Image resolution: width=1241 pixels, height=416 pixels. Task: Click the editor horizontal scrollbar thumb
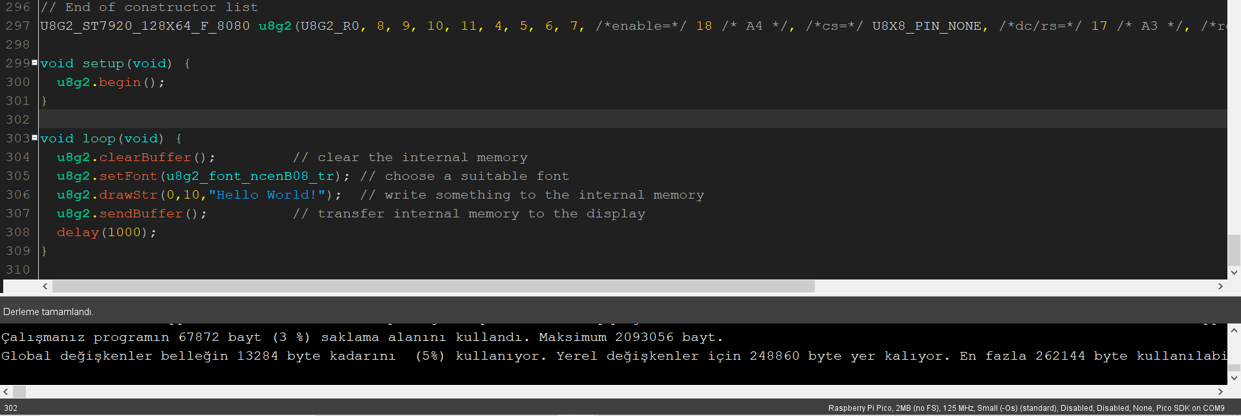[x=433, y=286]
